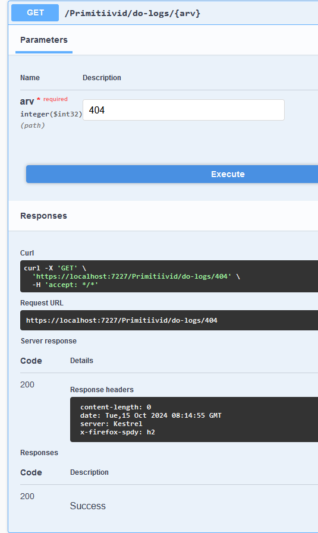Click the Description header in Parameters table
Image resolution: width=318 pixels, height=533 pixels.
tap(102, 78)
